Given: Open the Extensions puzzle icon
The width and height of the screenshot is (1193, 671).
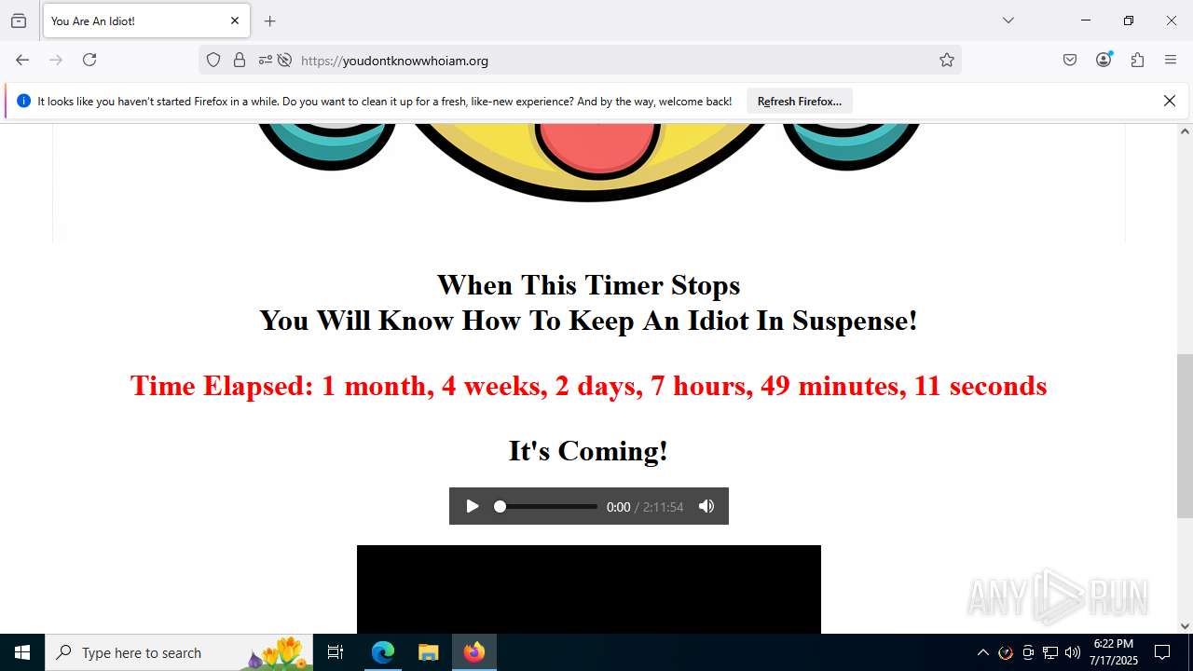Looking at the screenshot, I should 1137,60.
